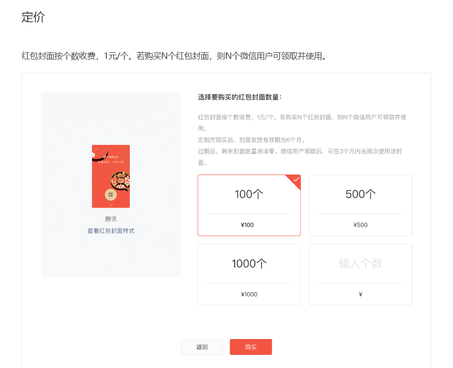This screenshot has width=453, height=368.
Task: Click the 腾讯 label under the preview
Action: pyautogui.click(x=111, y=219)
